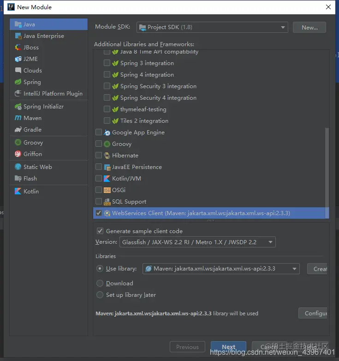
Task: Check the Kotlin/JVM checkbox
Action: pos(99,178)
